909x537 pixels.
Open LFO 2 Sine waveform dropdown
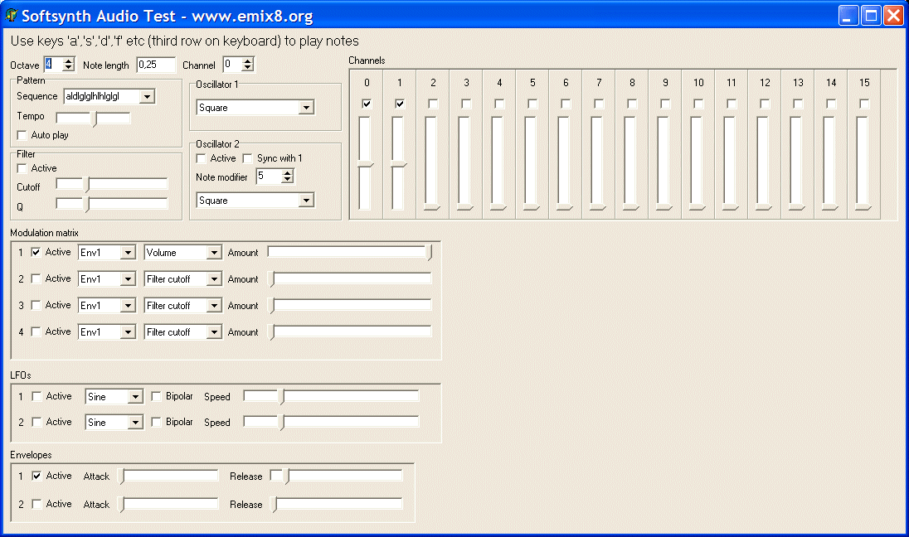click(136, 423)
